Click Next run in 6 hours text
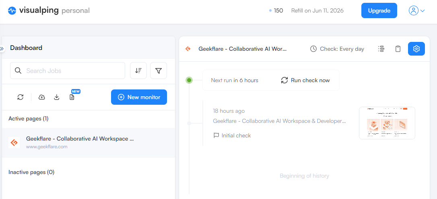 click(235, 81)
